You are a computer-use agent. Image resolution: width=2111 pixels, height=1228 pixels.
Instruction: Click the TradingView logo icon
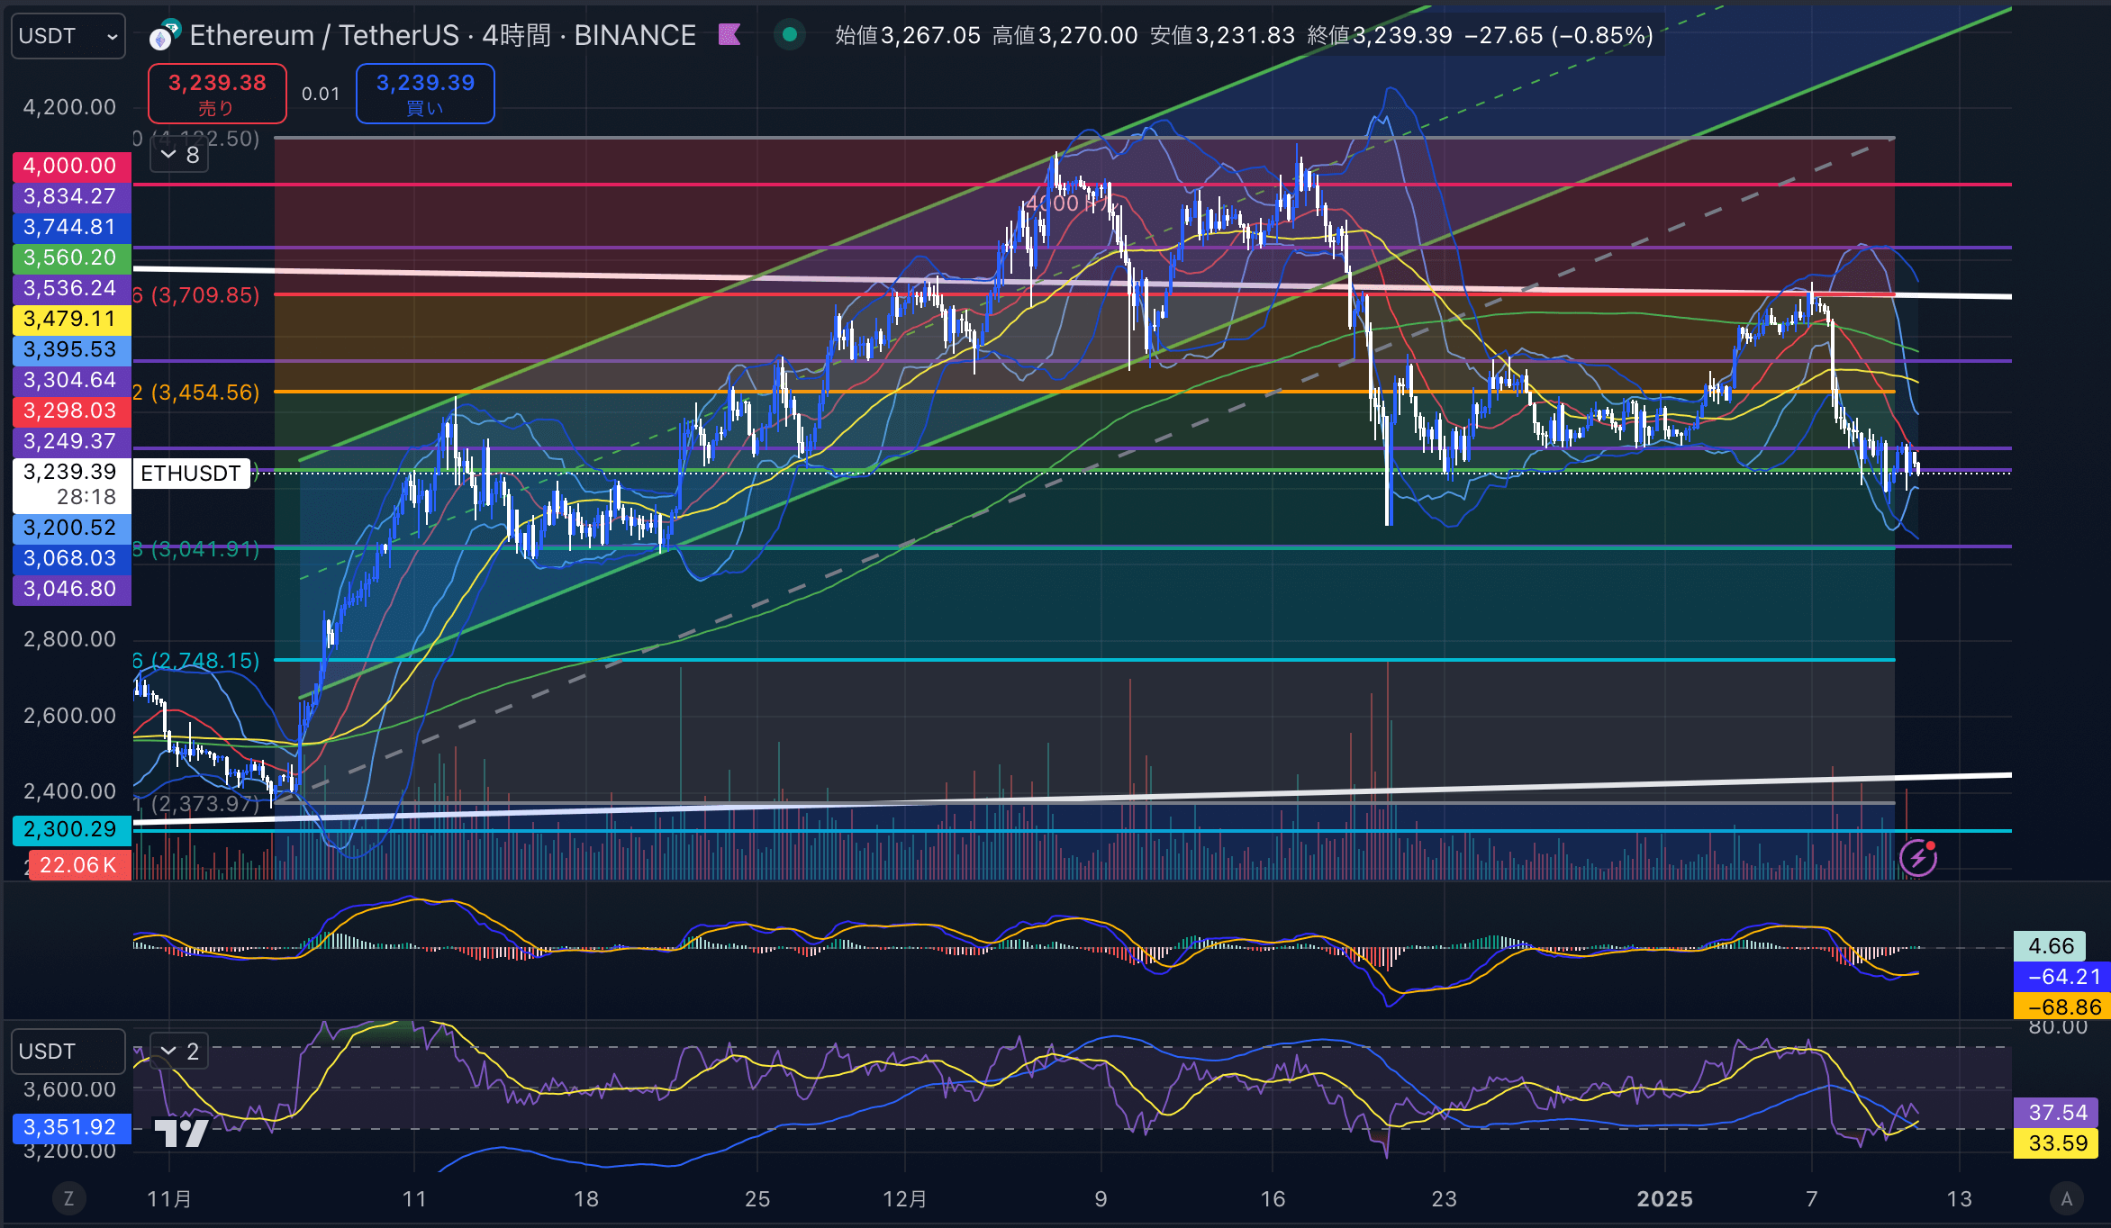[181, 1133]
